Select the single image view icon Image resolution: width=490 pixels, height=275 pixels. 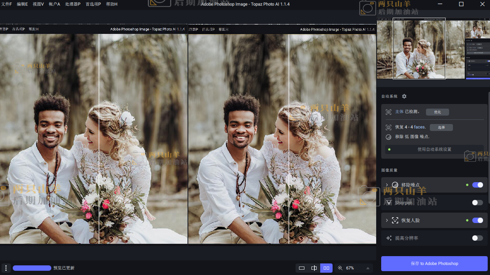pyautogui.click(x=302, y=268)
